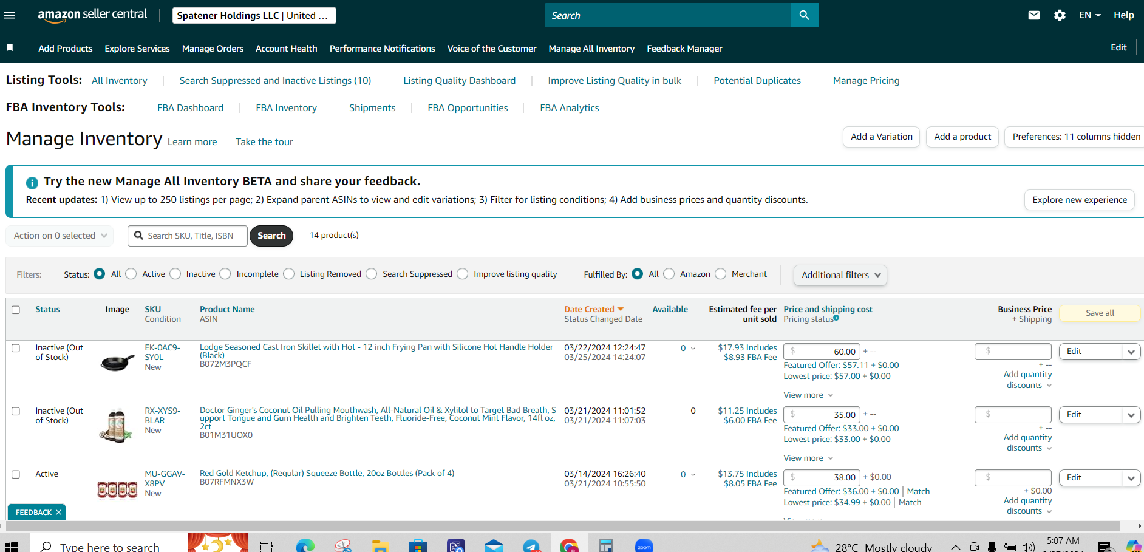The height and width of the screenshot is (552, 1144).
Task: Click the volume speaker tray icon
Action: [1028, 547]
